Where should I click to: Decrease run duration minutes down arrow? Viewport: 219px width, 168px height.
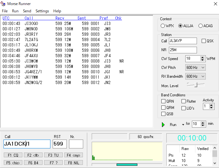203,125
